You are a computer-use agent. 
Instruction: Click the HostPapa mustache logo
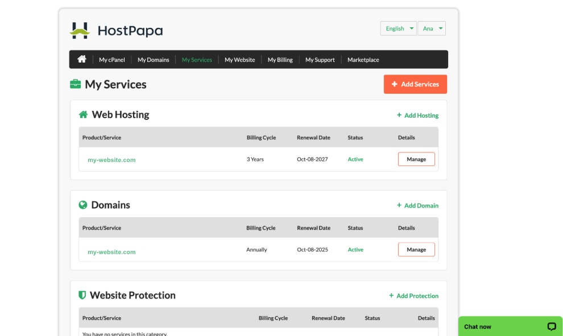pyautogui.click(x=80, y=31)
